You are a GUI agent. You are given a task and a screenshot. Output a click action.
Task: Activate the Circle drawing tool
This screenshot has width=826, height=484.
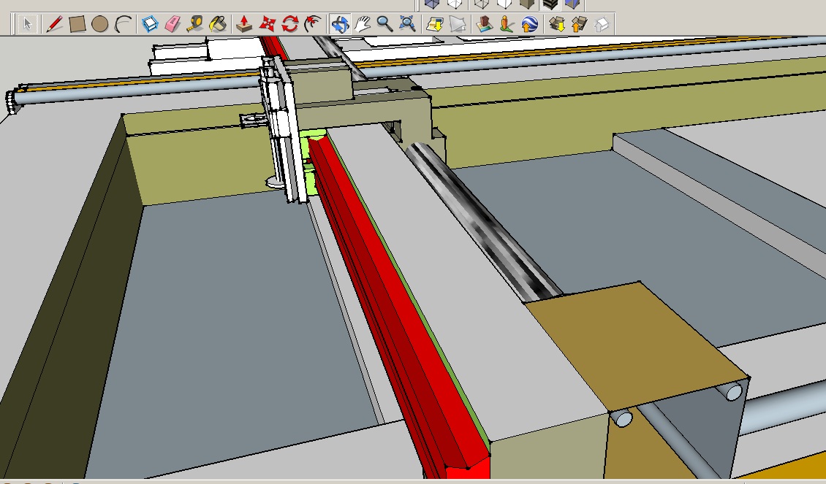pyautogui.click(x=99, y=23)
